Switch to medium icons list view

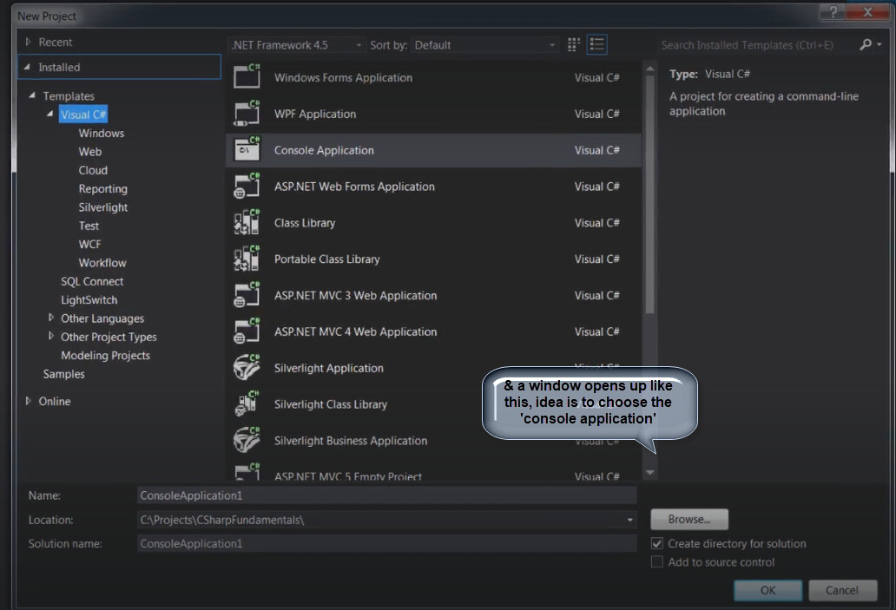(596, 44)
